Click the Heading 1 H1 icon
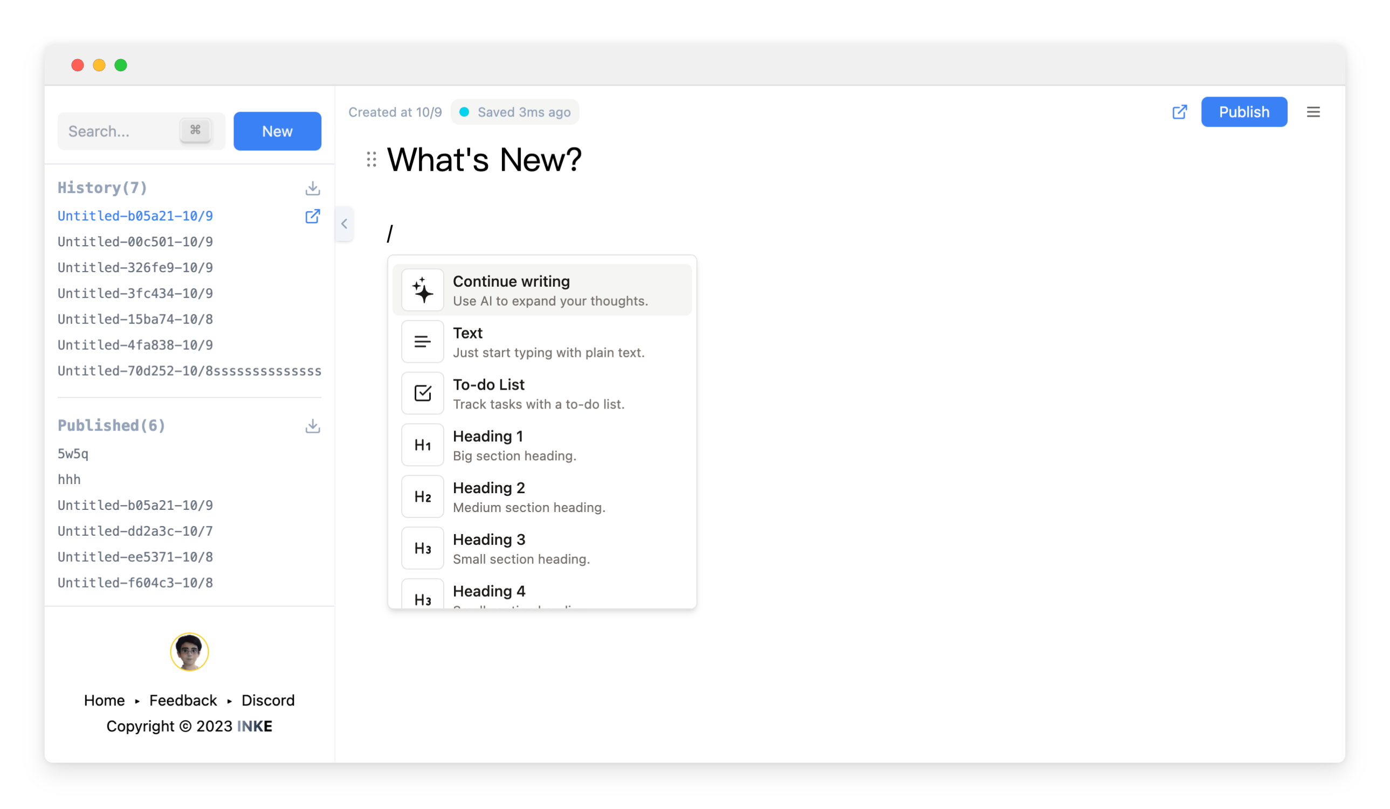Viewport: 1390px width, 809px height. tap(422, 444)
